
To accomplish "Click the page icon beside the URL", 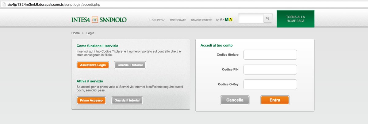I will click(x=3, y=5).
